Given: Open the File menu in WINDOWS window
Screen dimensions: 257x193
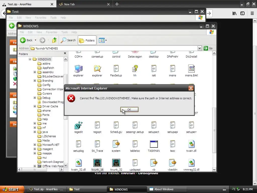Looking at the screenshot, I should pos(22,32).
